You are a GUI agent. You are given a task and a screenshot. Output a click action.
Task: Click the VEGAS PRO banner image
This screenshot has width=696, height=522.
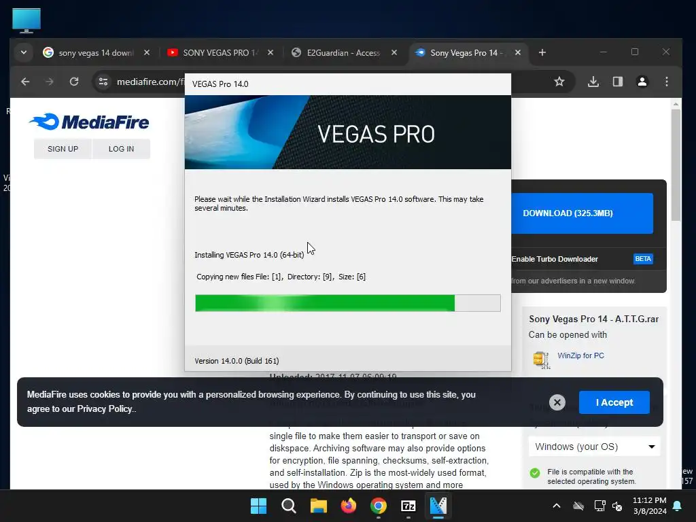point(347,133)
